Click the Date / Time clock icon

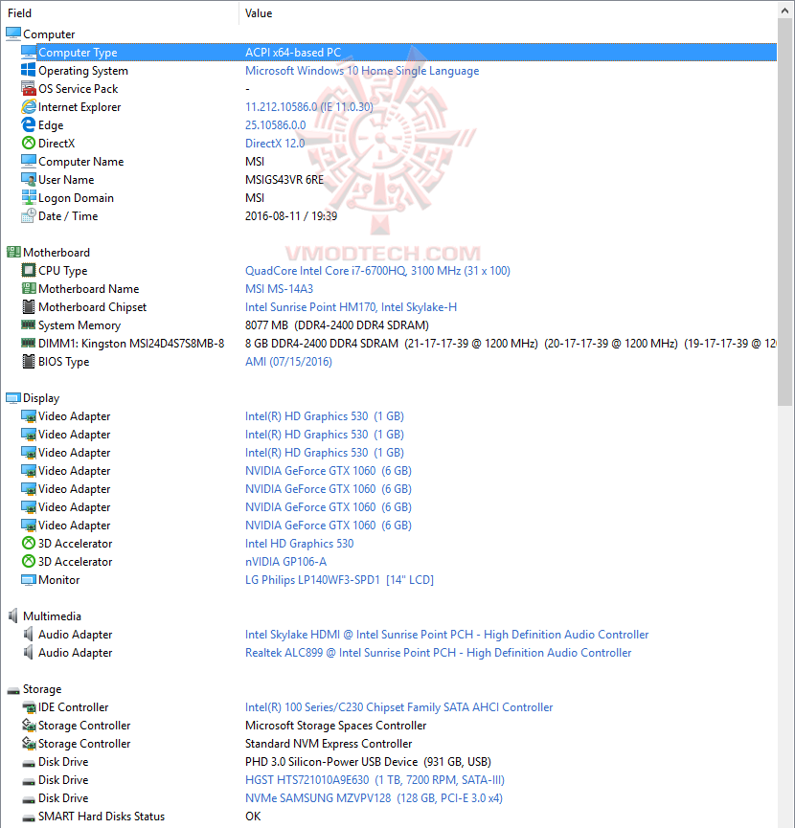click(x=29, y=216)
